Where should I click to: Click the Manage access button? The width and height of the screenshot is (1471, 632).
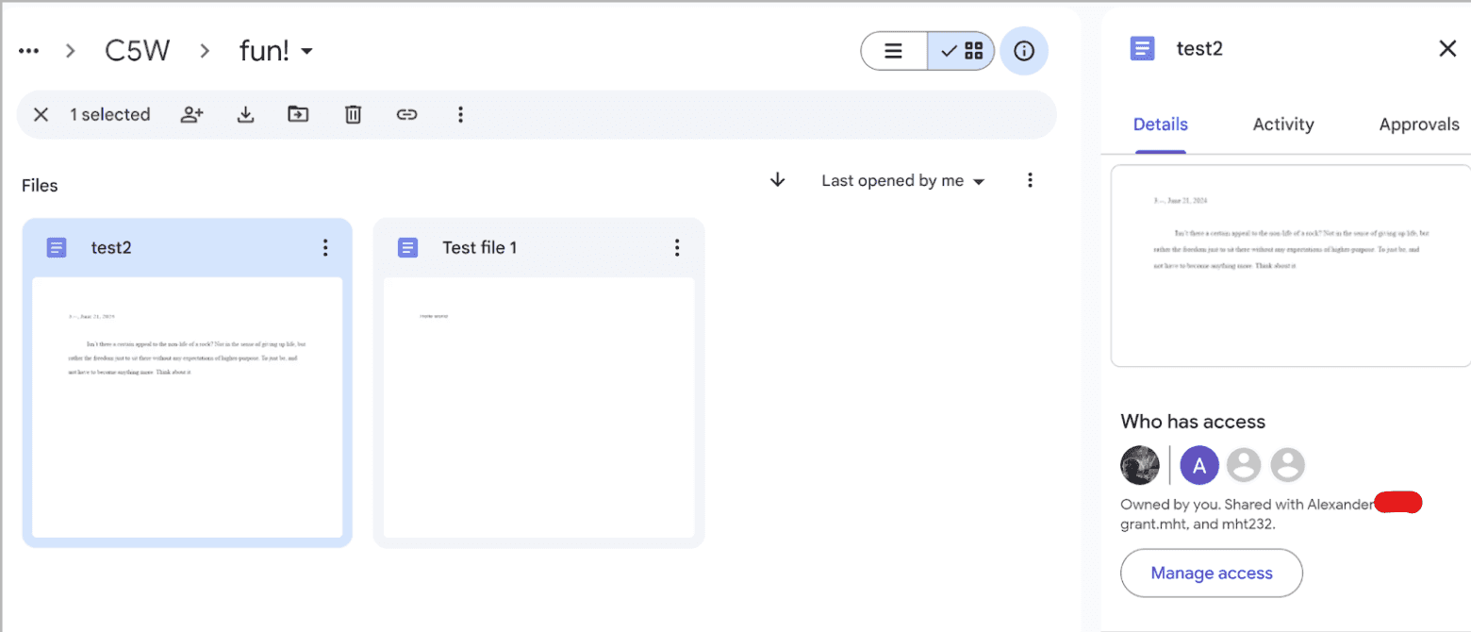tap(1211, 573)
